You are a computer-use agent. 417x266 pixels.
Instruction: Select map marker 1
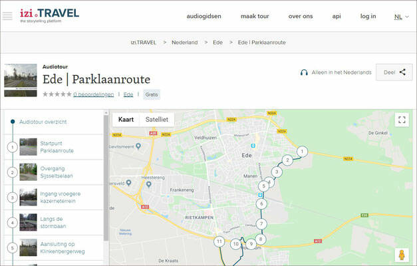point(302,152)
